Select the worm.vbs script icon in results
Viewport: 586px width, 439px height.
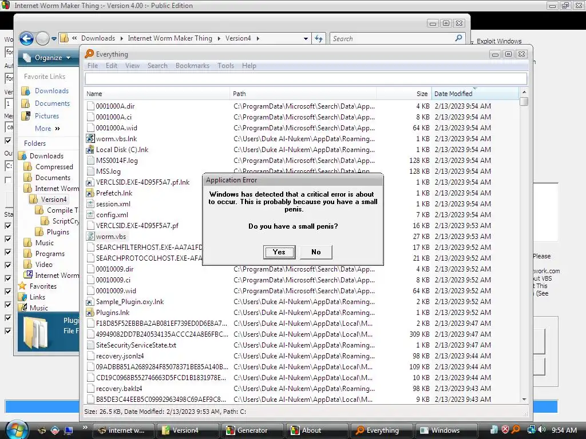pyautogui.click(x=90, y=236)
